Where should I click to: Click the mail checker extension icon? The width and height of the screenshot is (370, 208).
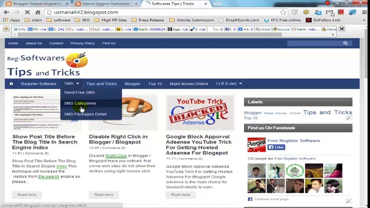click(329, 12)
